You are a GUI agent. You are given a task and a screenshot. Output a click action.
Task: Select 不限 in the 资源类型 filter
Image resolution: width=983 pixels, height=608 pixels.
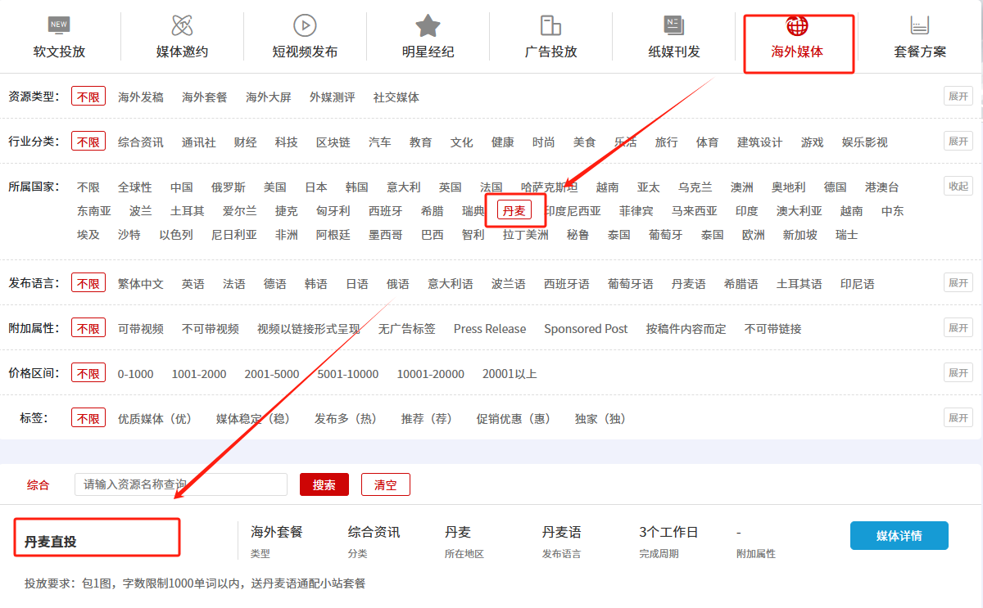tap(88, 97)
